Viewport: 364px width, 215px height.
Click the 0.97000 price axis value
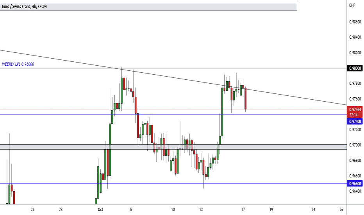click(355, 145)
